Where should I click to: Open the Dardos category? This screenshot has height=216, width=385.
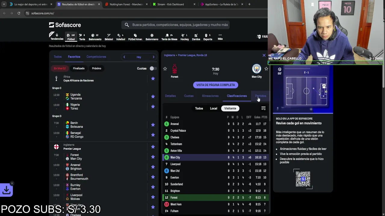pyautogui.click(x=196, y=37)
